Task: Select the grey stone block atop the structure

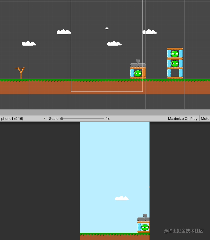Action: [138, 61]
